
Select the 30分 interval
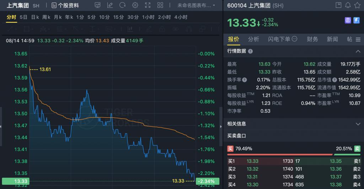(133, 17)
